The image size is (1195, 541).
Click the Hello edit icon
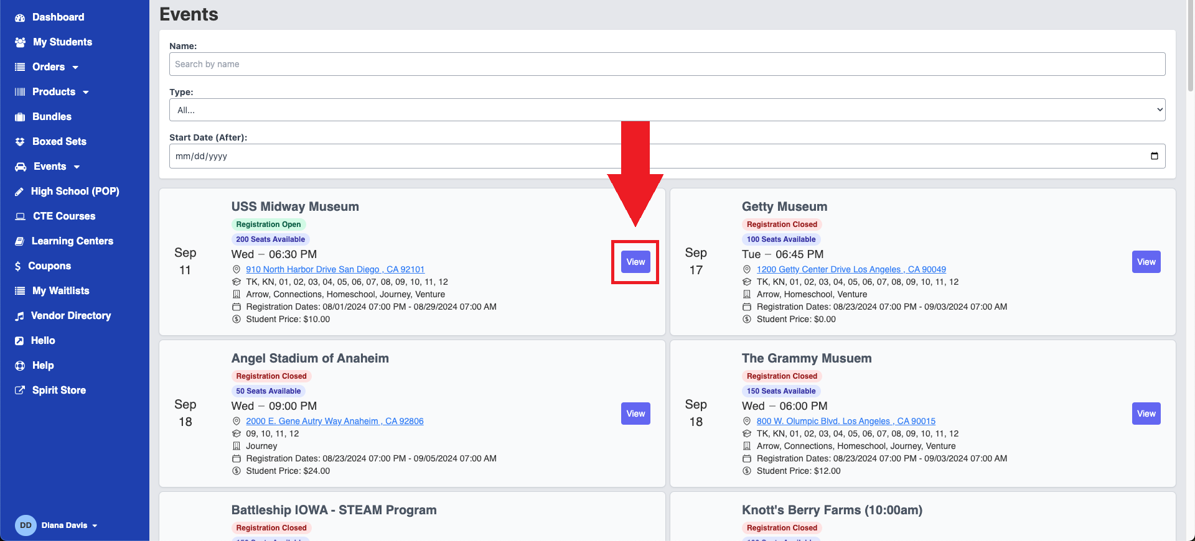pyautogui.click(x=19, y=341)
